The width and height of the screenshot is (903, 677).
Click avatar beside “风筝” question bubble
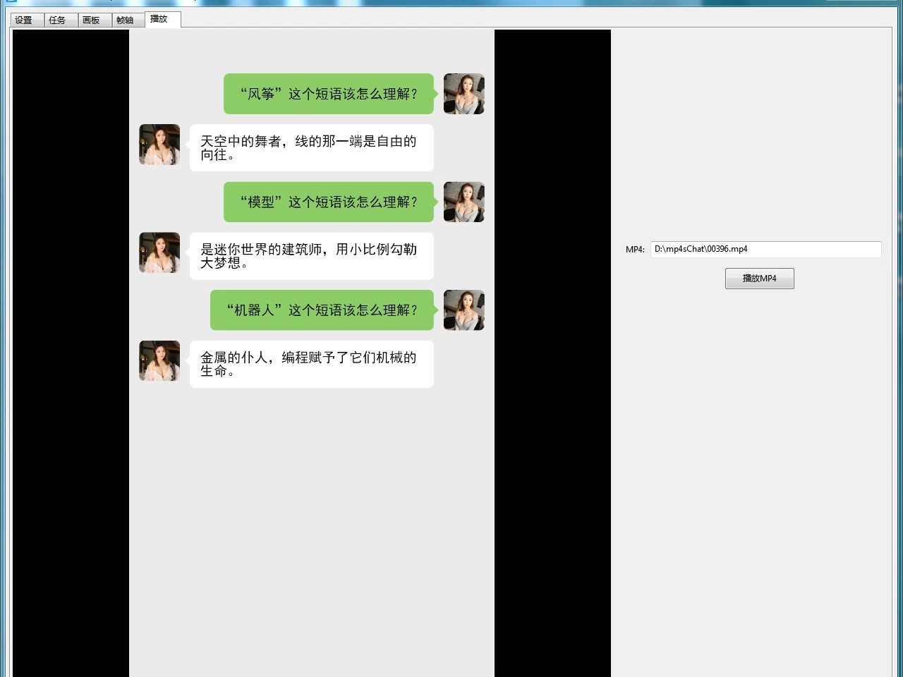click(x=463, y=94)
